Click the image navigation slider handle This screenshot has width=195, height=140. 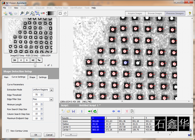[x=35, y=65]
